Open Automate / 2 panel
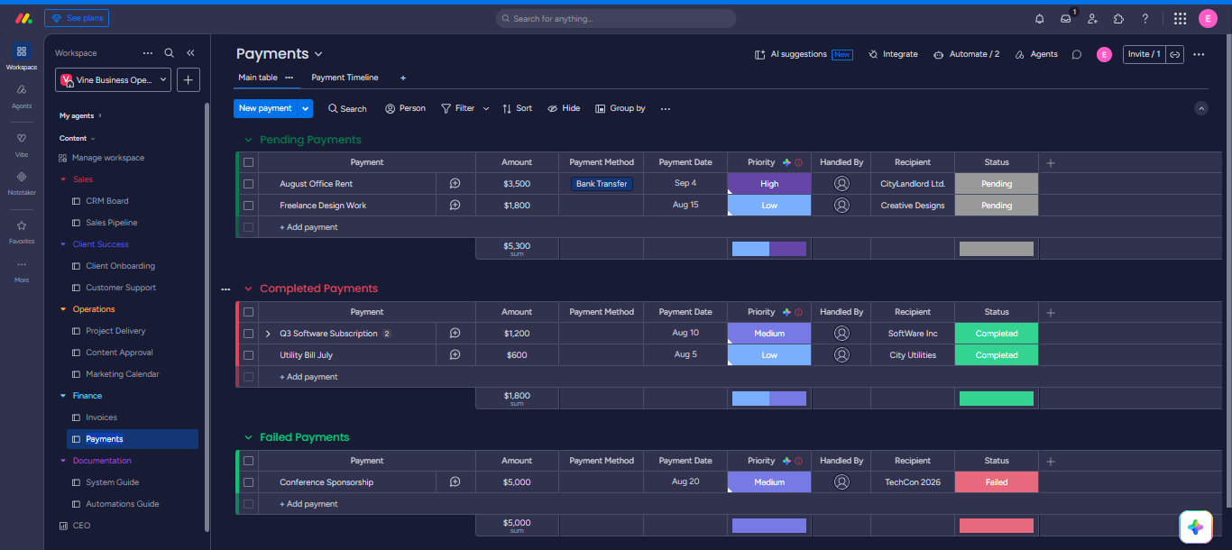This screenshot has width=1232, height=550. [966, 54]
